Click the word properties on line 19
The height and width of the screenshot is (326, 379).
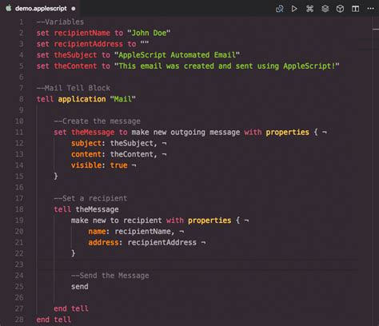click(209, 221)
